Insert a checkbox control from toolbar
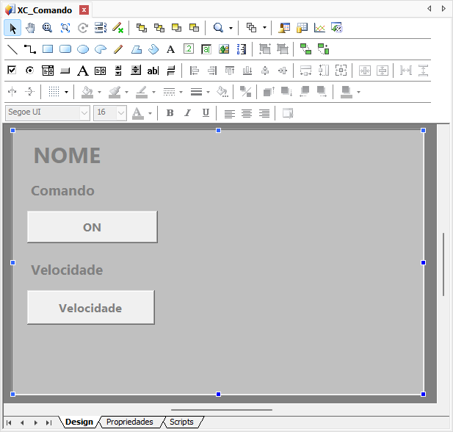This screenshot has width=453, height=432. 12,71
